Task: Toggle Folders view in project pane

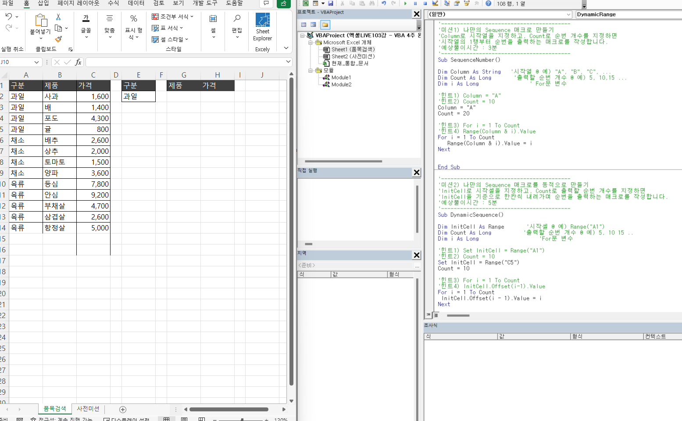Action: 325,25
